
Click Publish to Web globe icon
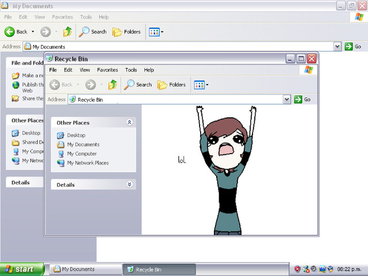tap(16, 85)
